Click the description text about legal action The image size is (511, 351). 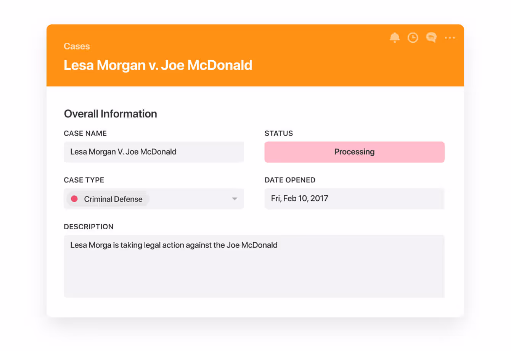coord(174,245)
